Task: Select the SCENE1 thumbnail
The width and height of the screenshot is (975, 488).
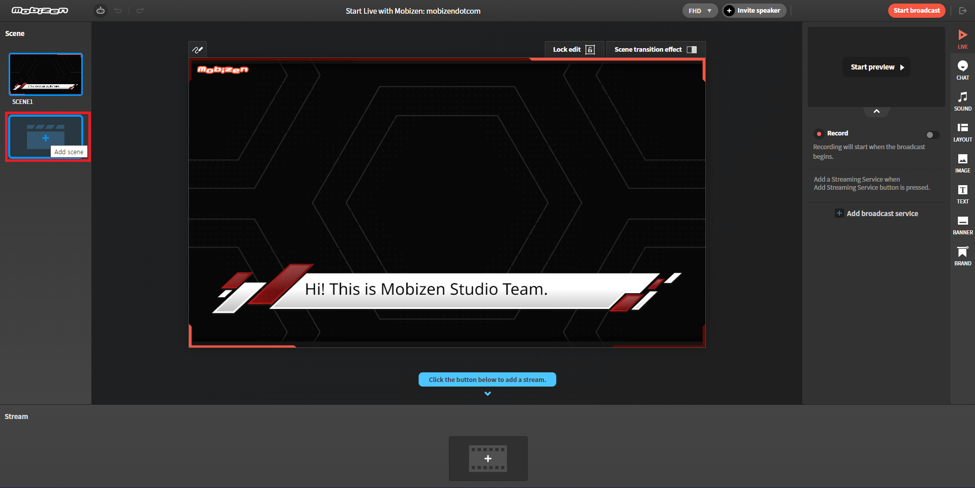Action: 46,74
